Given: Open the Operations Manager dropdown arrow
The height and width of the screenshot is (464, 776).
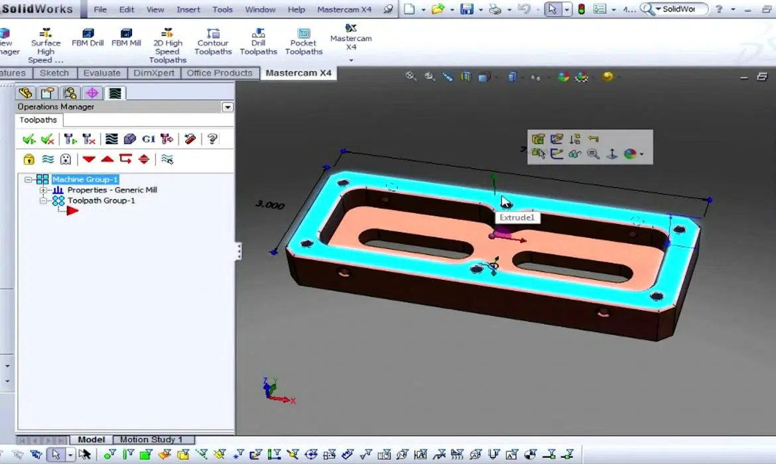Looking at the screenshot, I should point(227,107).
